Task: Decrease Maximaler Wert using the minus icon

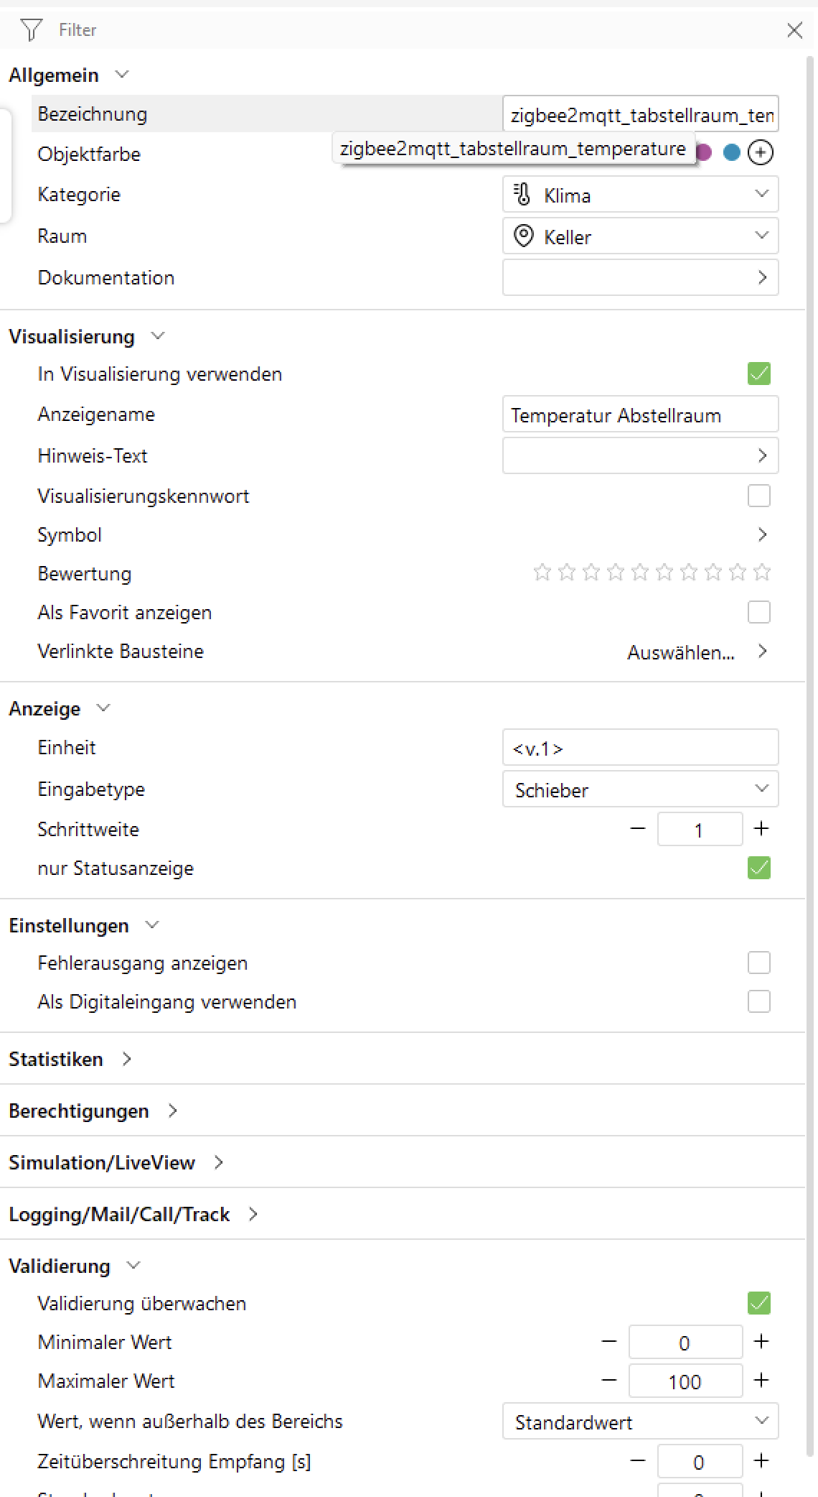Action: (609, 1380)
